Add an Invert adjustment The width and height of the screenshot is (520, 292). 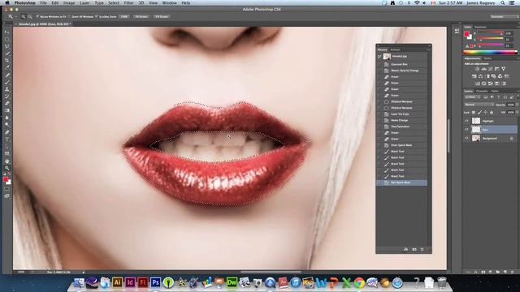click(x=477, y=84)
